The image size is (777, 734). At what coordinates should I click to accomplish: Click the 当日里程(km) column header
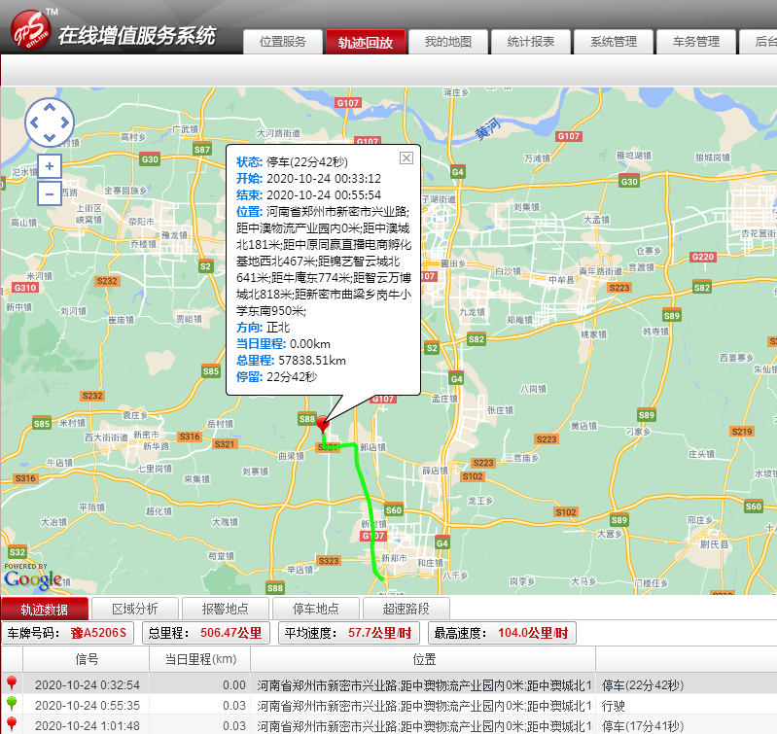click(x=199, y=659)
